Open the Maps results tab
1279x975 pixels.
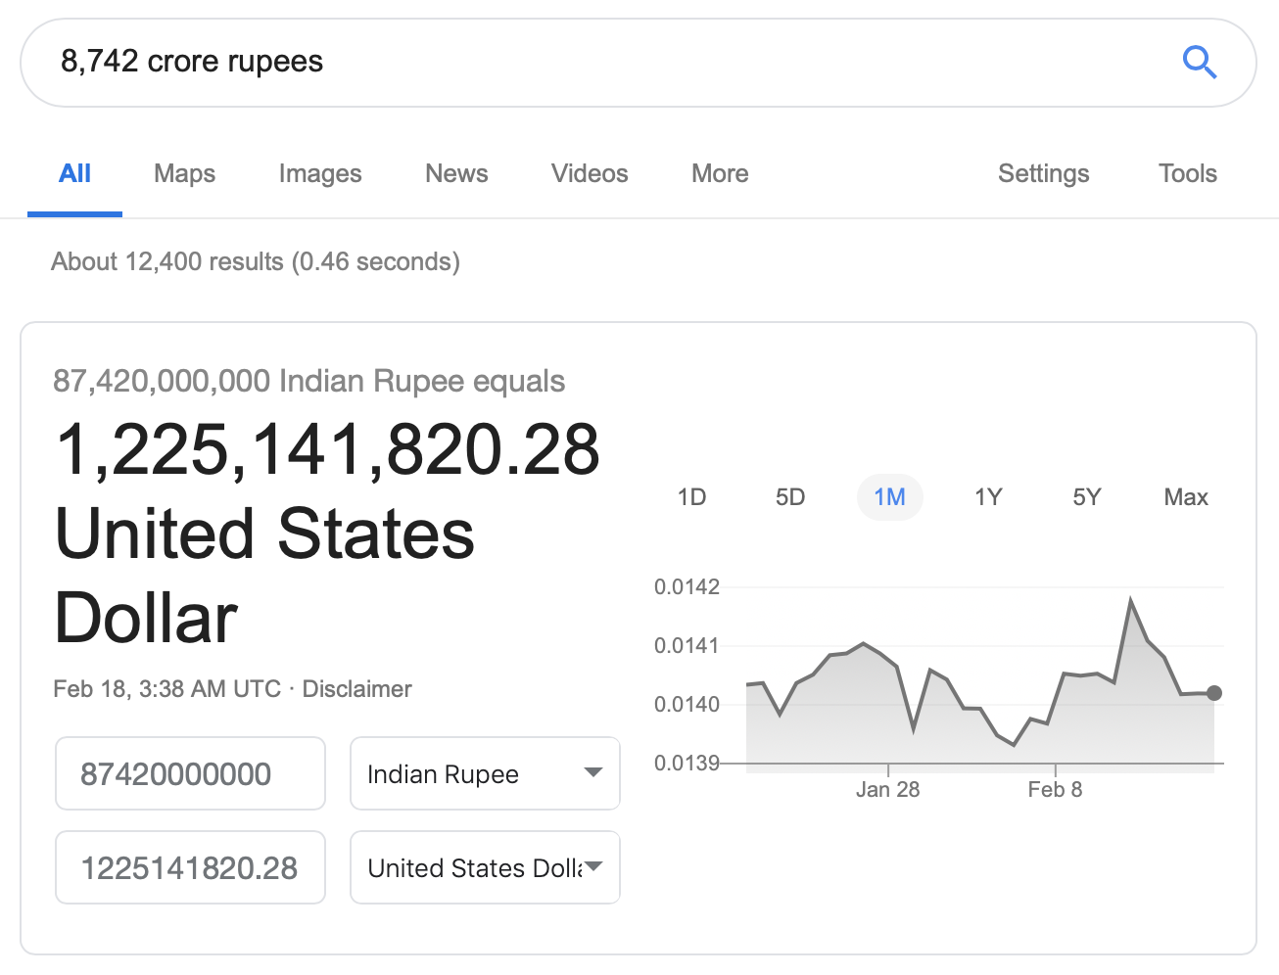click(x=184, y=173)
